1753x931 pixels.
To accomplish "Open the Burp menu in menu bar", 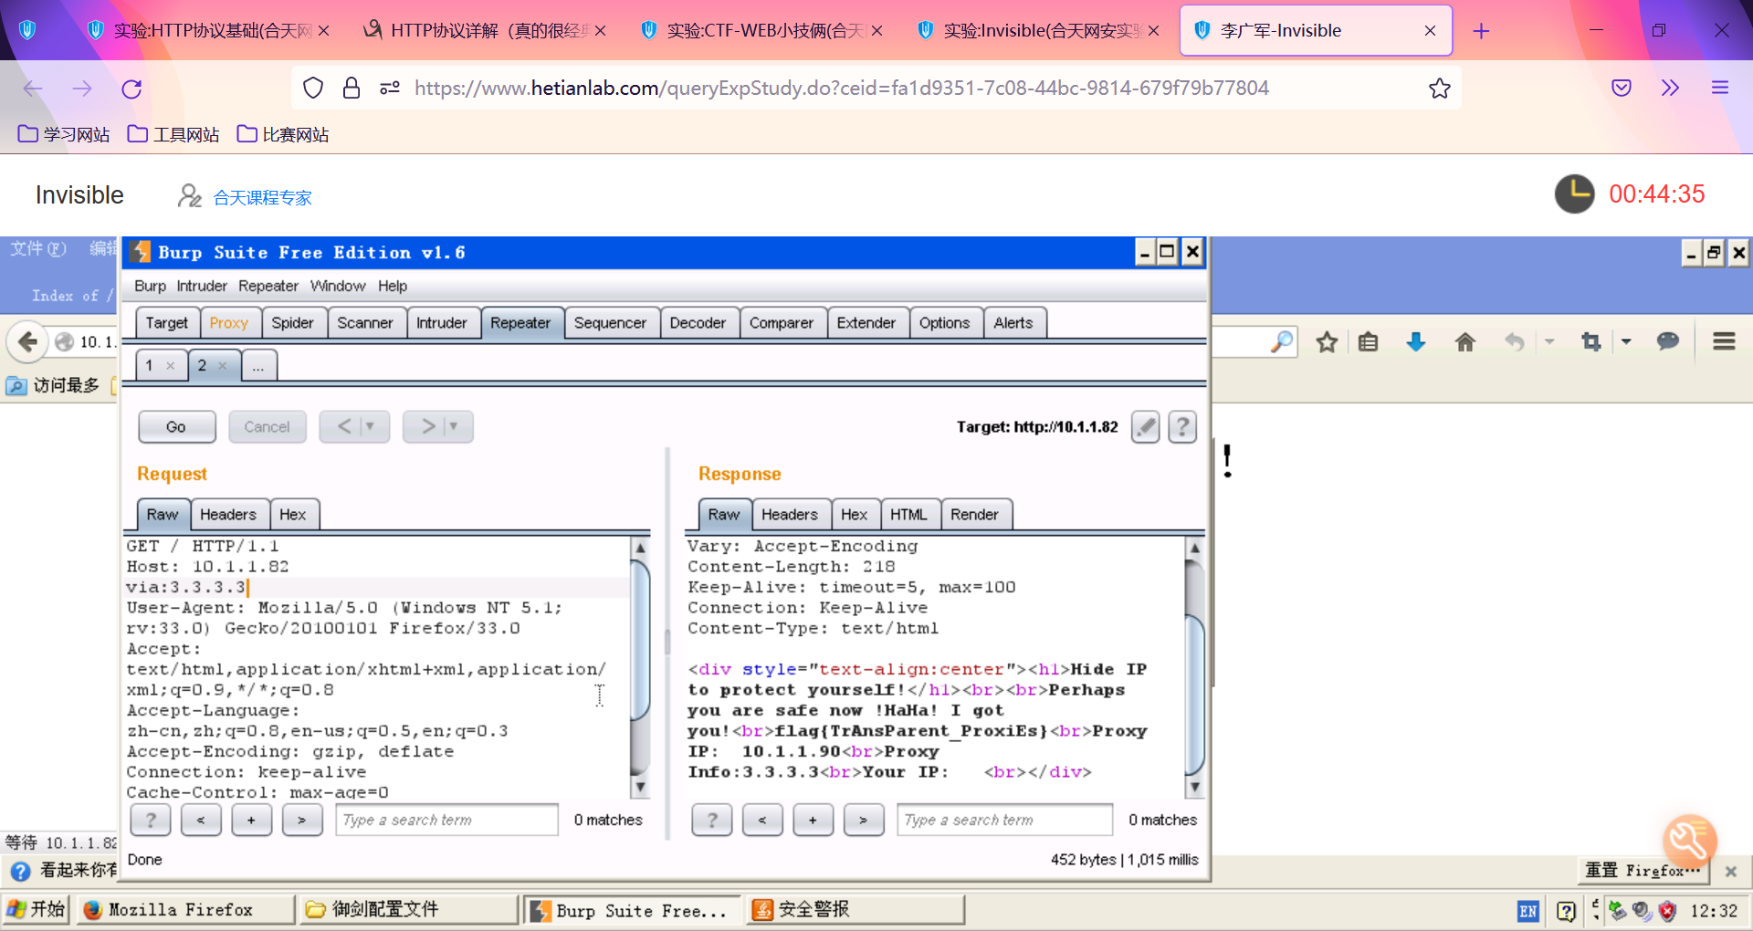I will click(150, 286).
